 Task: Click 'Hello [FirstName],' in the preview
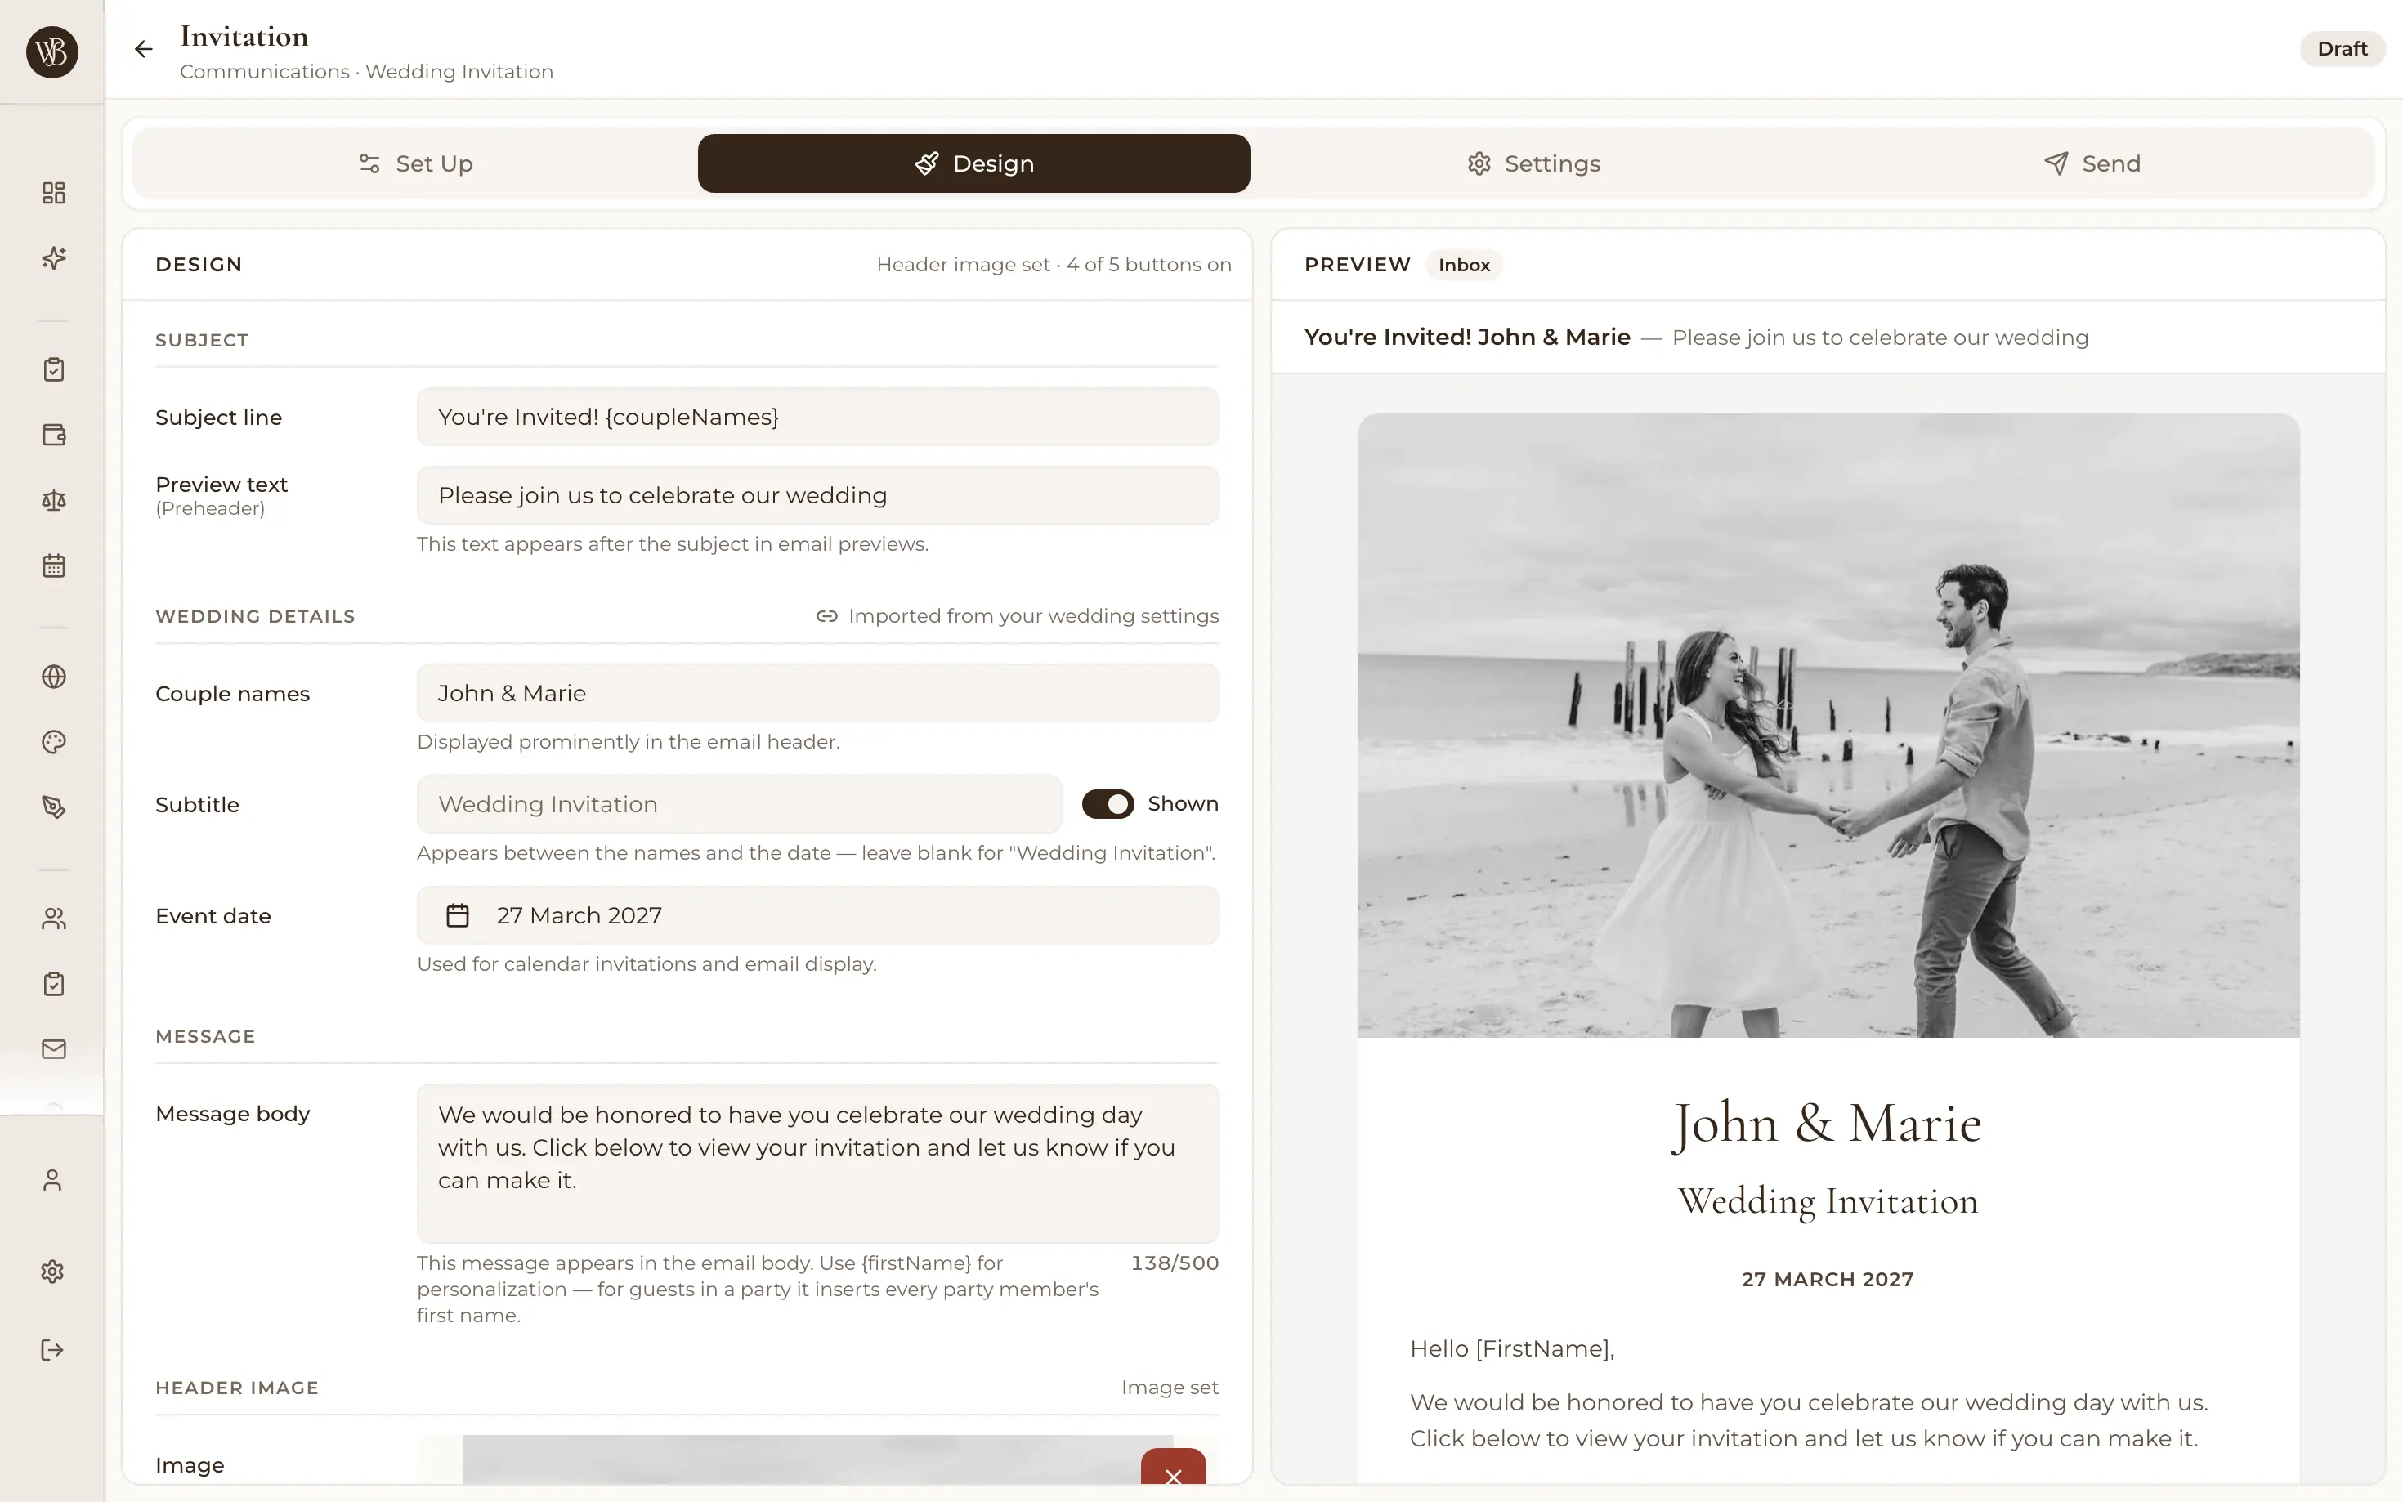coord(1512,1349)
